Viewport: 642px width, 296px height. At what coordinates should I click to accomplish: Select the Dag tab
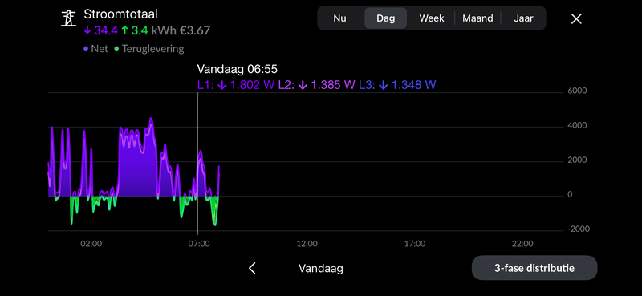point(386,18)
